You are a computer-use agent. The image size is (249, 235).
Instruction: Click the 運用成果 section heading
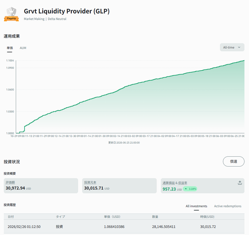12,36
